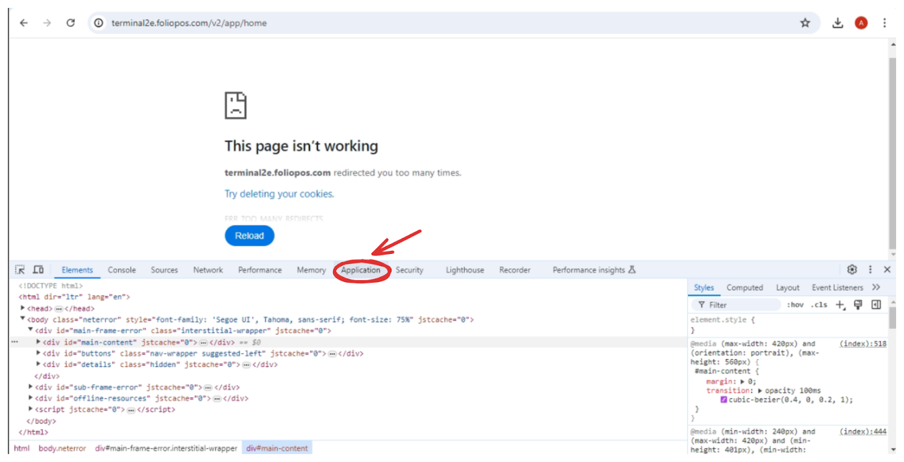Expand the margin property triangle

pyautogui.click(x=742, y=382)
